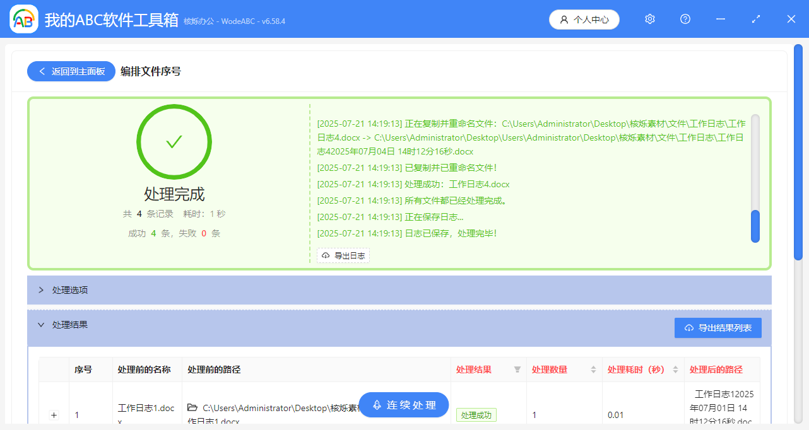Expand row 1 with the plus button
The image size is (809, 430).
(x=54, y=415)
